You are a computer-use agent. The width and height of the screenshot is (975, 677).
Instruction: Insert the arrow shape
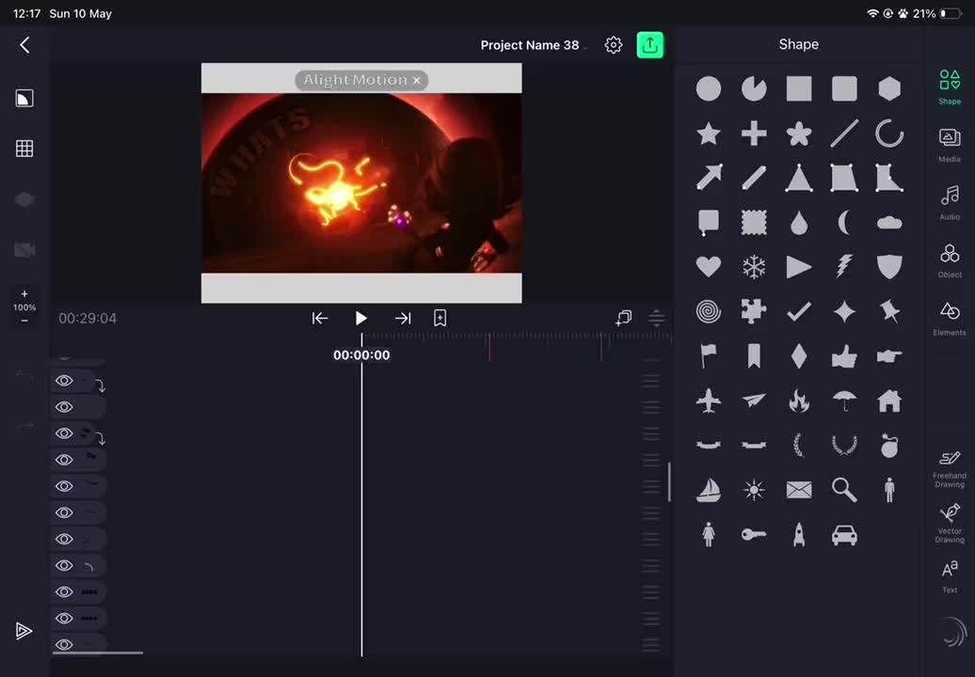709,178
